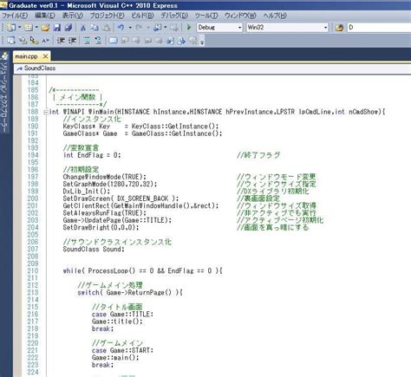Open the デバッグ(D) menu
Image resolution: width=411 pixels, height=377 pixels.
(x=174, y=16)
